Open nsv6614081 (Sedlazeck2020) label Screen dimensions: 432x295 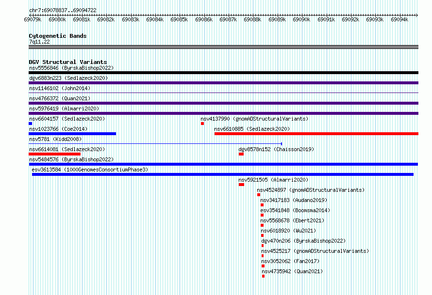point(67,149)
